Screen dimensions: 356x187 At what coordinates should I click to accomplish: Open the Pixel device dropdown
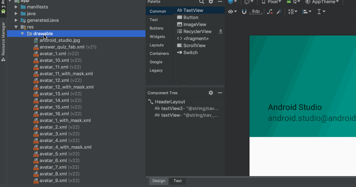pos(271,2)
